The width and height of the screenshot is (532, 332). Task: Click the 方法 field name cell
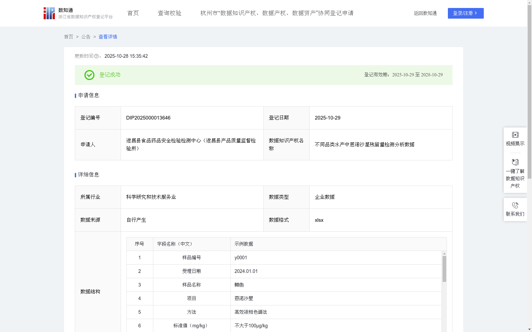[192, 312]
